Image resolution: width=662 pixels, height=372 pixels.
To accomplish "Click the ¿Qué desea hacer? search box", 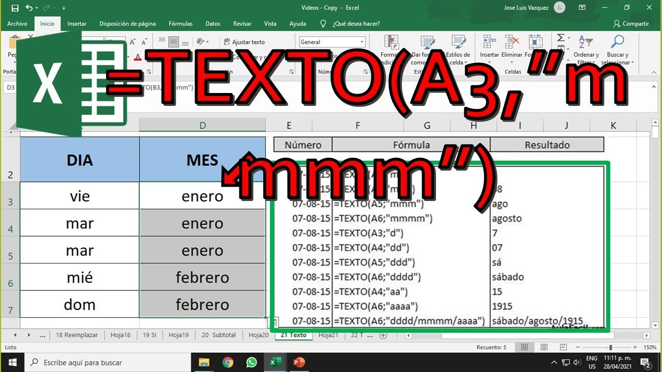I will click(x=351, y=24).
